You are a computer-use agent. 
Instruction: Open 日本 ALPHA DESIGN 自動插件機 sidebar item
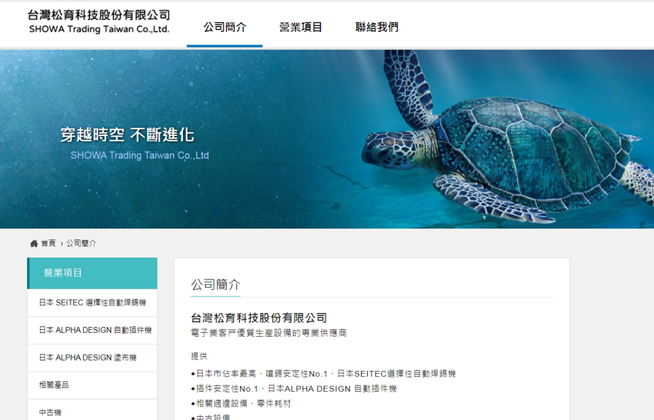click(92, 330)
